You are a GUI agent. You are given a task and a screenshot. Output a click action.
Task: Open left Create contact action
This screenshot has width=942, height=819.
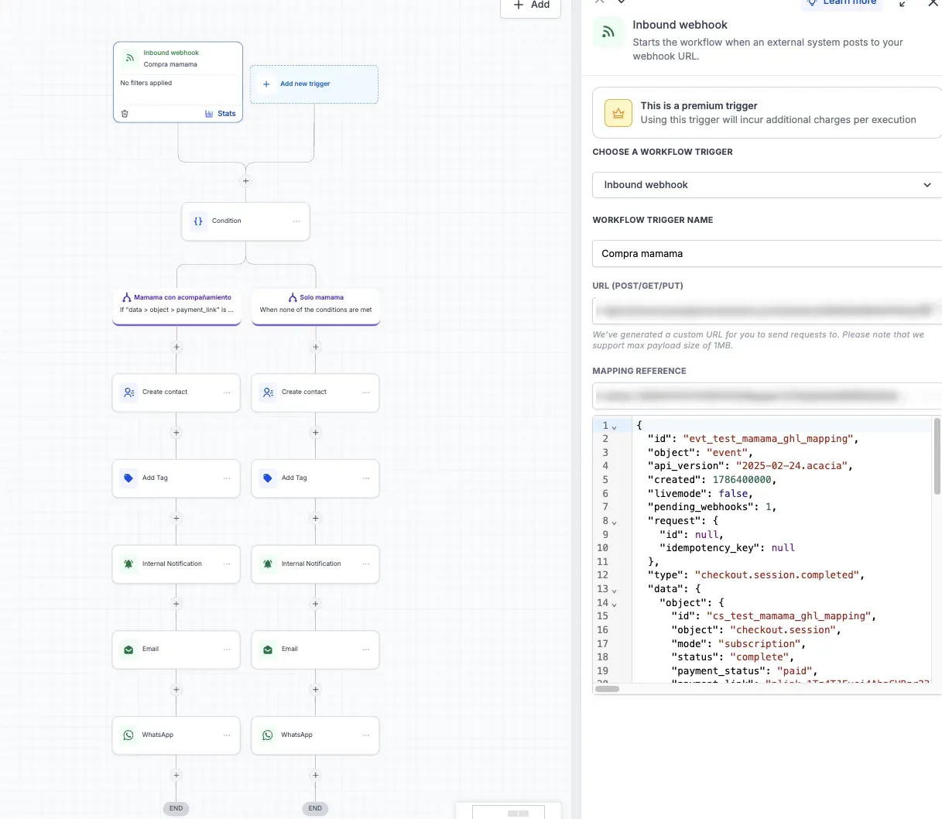click(176, 392)
